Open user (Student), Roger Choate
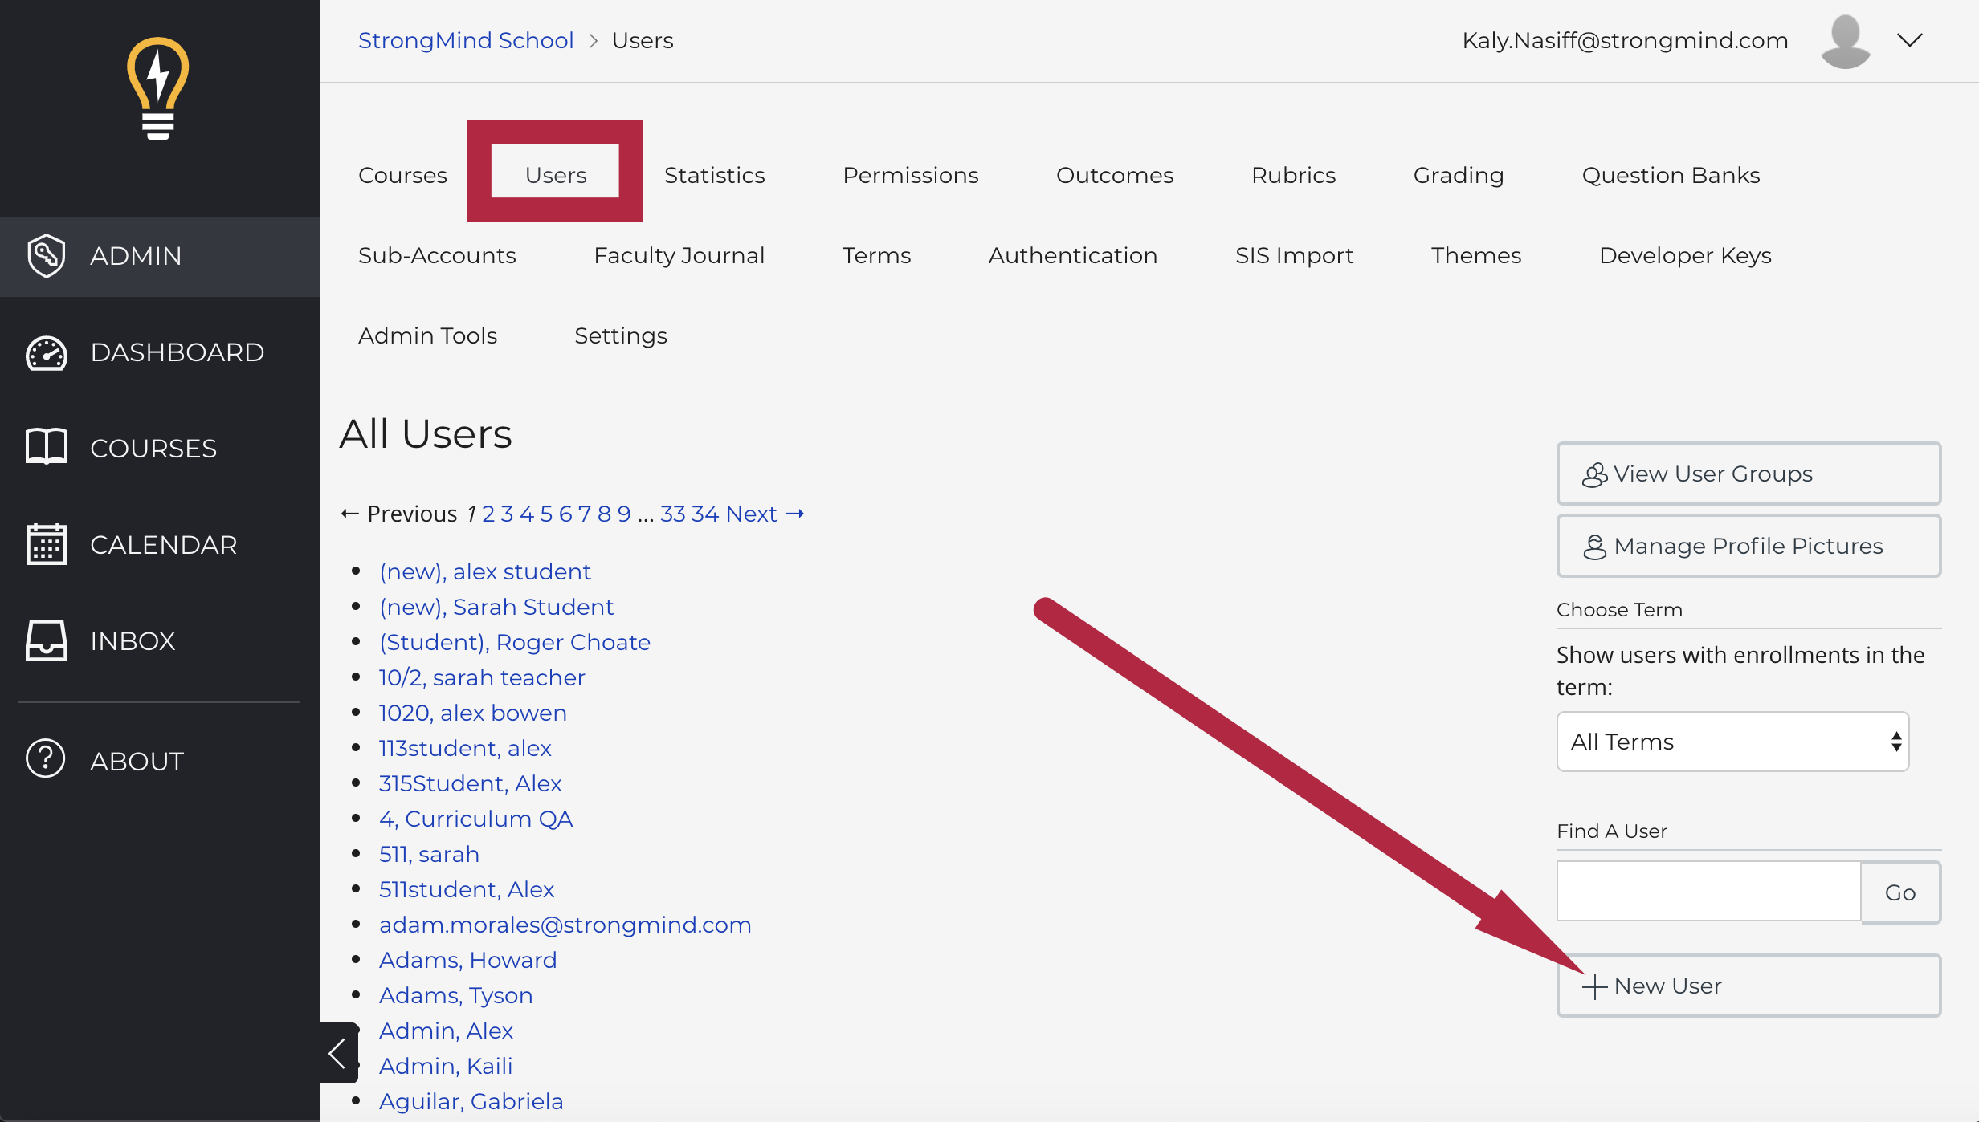Viewport: 1979px width, 1122px height. click(515, 642)
